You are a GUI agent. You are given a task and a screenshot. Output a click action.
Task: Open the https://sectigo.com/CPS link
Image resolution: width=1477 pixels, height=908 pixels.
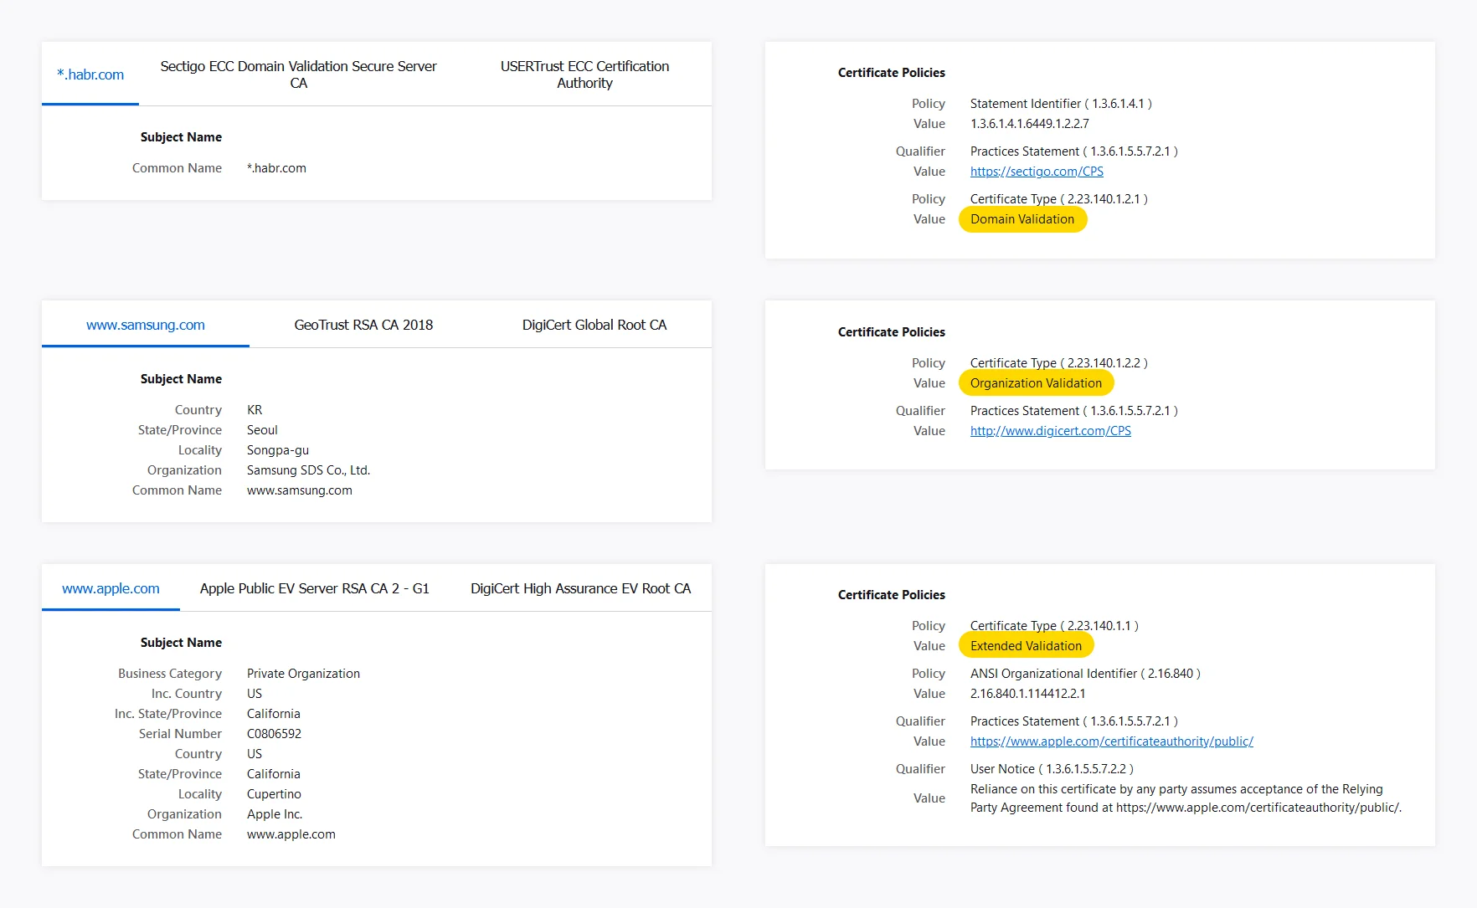1037,172
